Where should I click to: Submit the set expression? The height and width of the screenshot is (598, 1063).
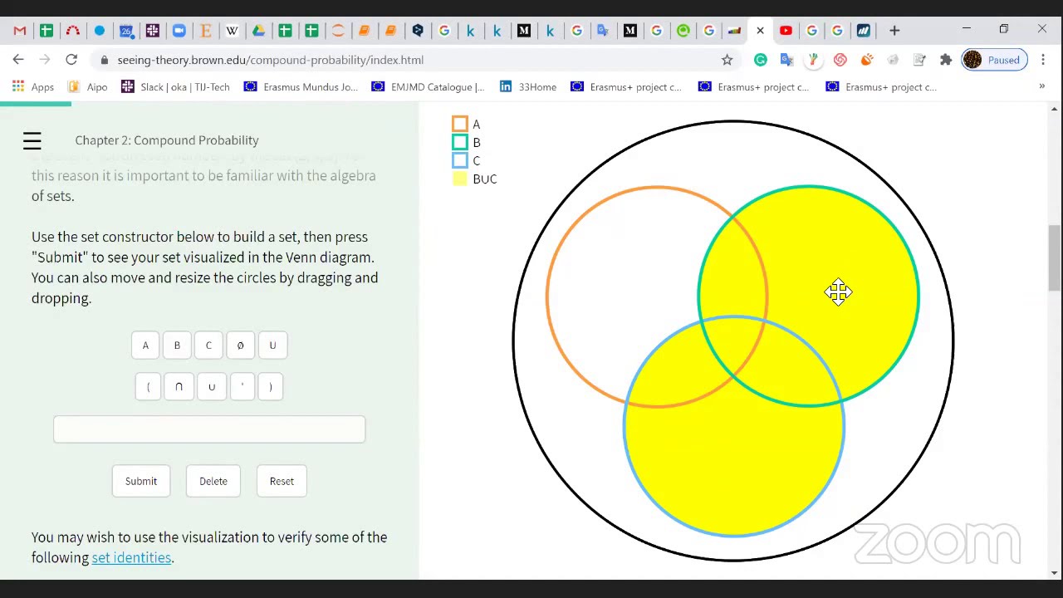pyautogui.click(x=141, y=481)
